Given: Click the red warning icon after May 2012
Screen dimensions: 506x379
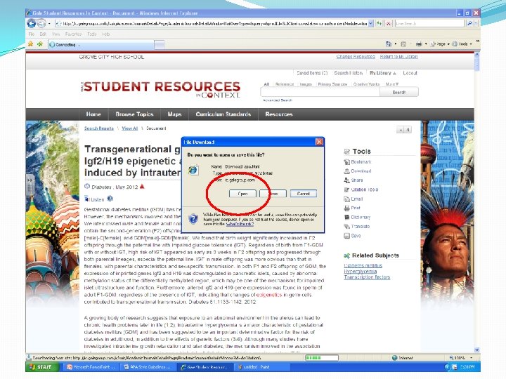Looking at the screenshot, I should (142, 186).
